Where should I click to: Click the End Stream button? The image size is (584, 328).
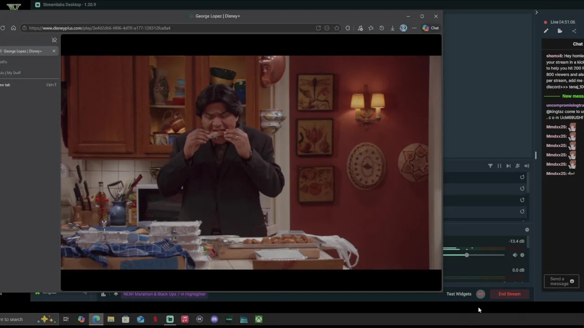(510, 294)
